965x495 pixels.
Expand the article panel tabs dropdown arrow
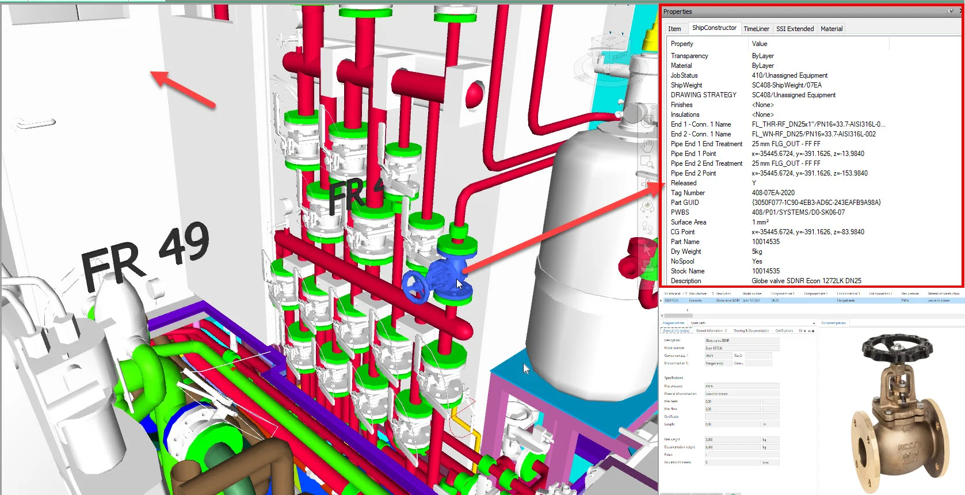point(814,323)
